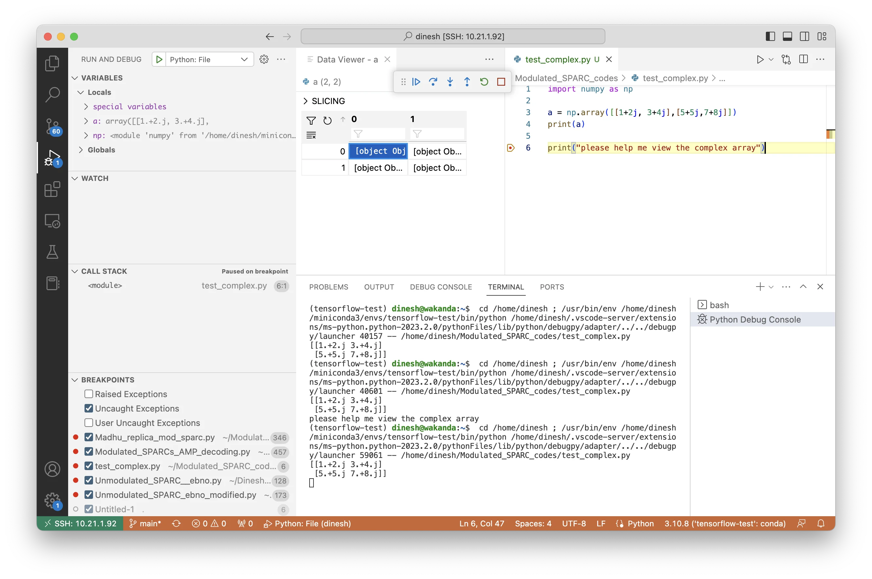Uncheck the test_complex.py breakpoint
This screenshot has width=872, height=579.
[88, 466]
